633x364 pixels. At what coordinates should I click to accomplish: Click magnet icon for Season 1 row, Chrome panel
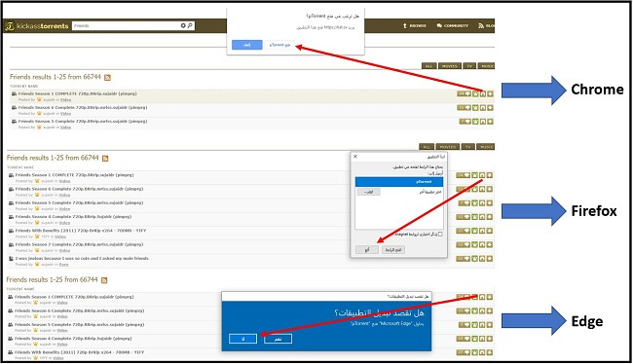click(482, 94)
